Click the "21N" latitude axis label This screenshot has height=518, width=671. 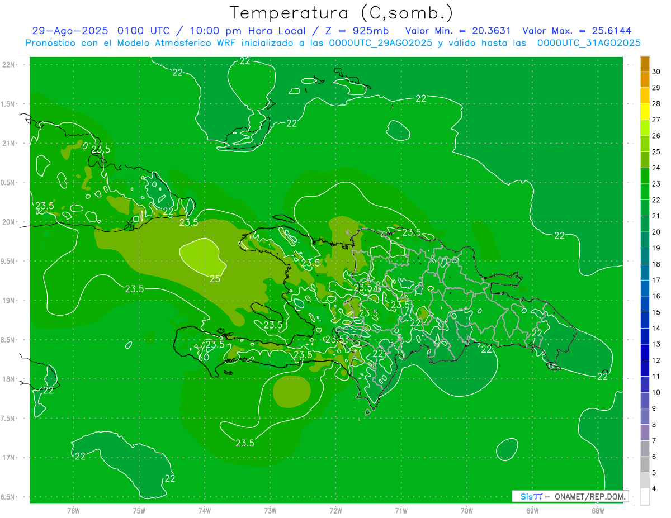point(8,143)
